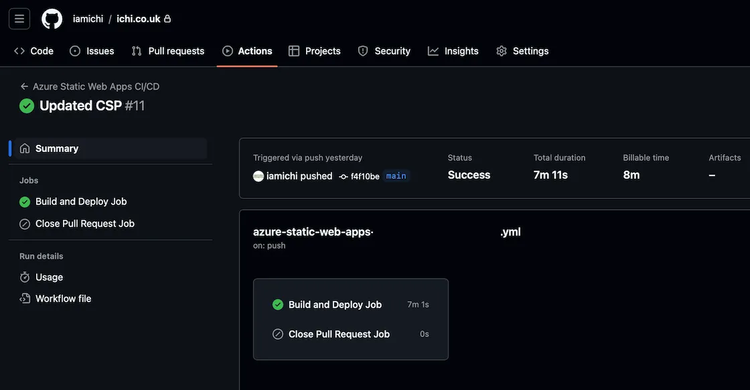Image resolution: width=750 pixels, height=390 pixels.
Task: Select the Actions tab
Action: [247, 51]
